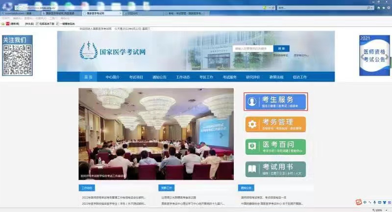Click right arrow on 医师资格考试公告 banner

(387, 57)
